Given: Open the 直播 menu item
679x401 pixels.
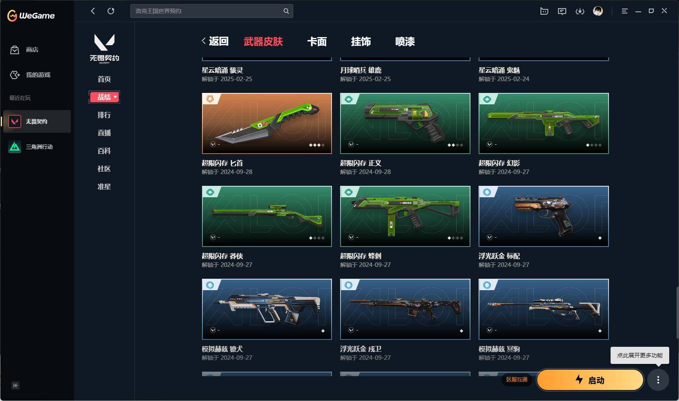Looking at the screenshot, I should pos(104,133).
